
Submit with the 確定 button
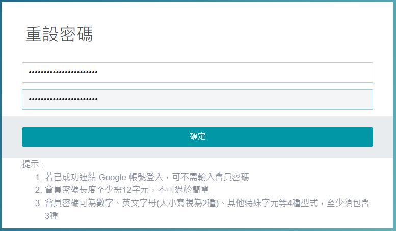click(197, 137)
